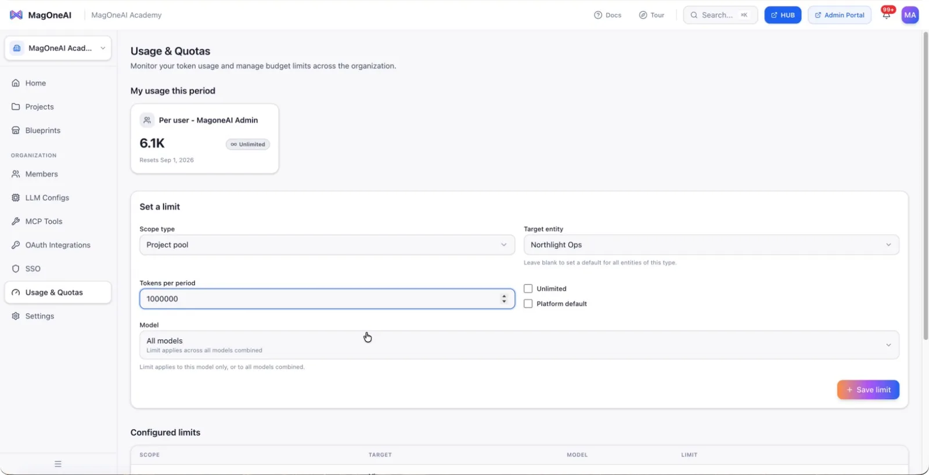Collapse sidebar using the hamburger icon
Viewport: 929px width, 475px height.
coord(58,464)
